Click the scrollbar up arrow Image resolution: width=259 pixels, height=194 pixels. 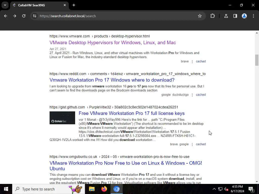click(257, 33)
